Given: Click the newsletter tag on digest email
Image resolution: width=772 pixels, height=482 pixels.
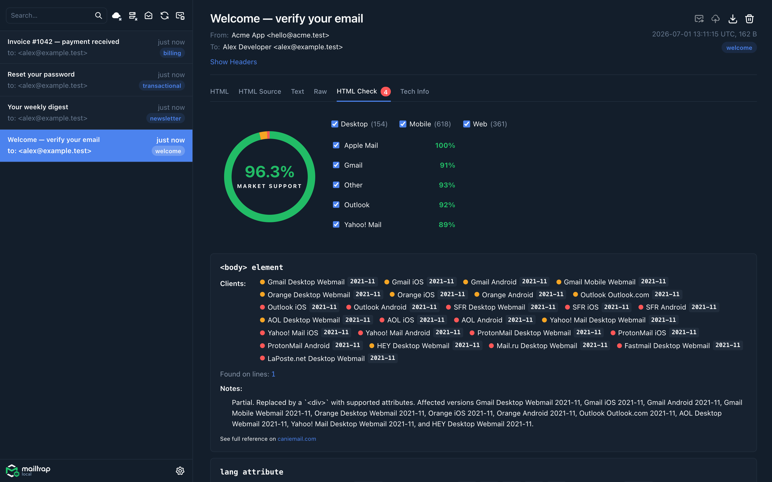Looking at the screenshot, I should (165, 118).
